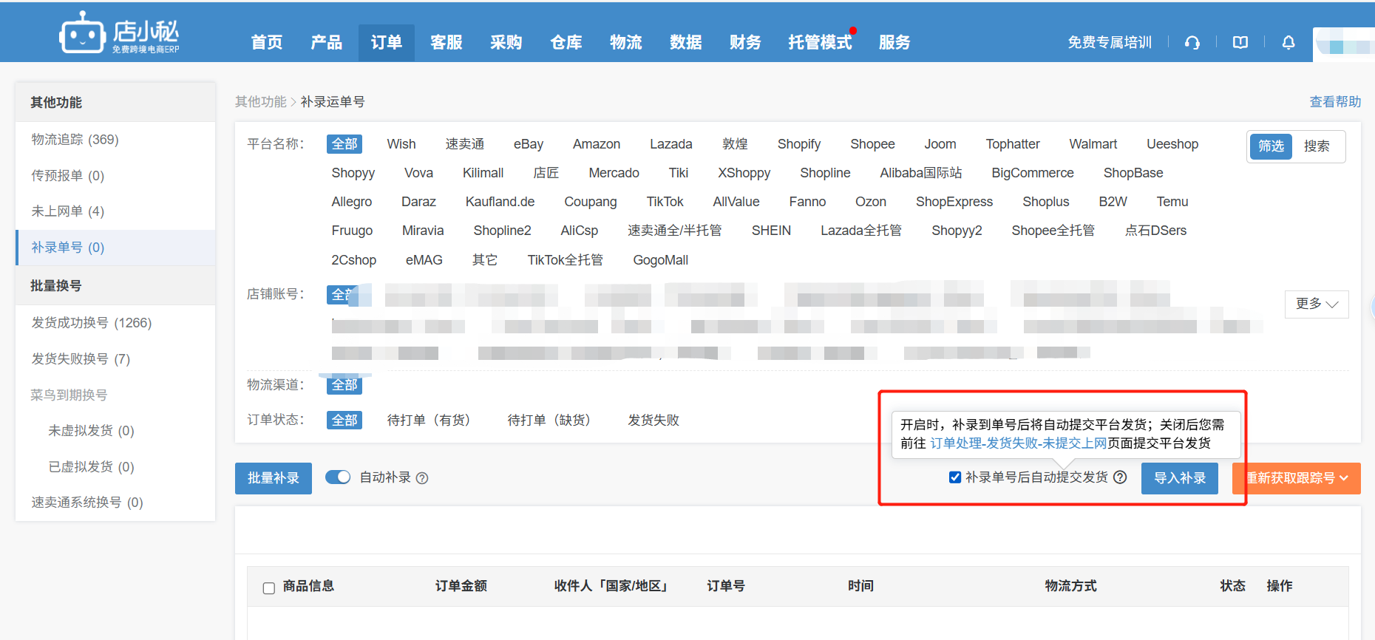Screen dimensions: 1375x640
Task: Click 导入补录 button
Action: pos(1180,478)
